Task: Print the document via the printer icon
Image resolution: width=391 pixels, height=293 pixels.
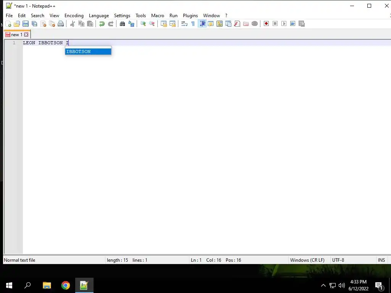Action: point(61,24)
